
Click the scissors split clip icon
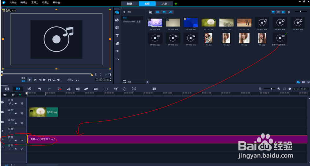coord(105,75)
